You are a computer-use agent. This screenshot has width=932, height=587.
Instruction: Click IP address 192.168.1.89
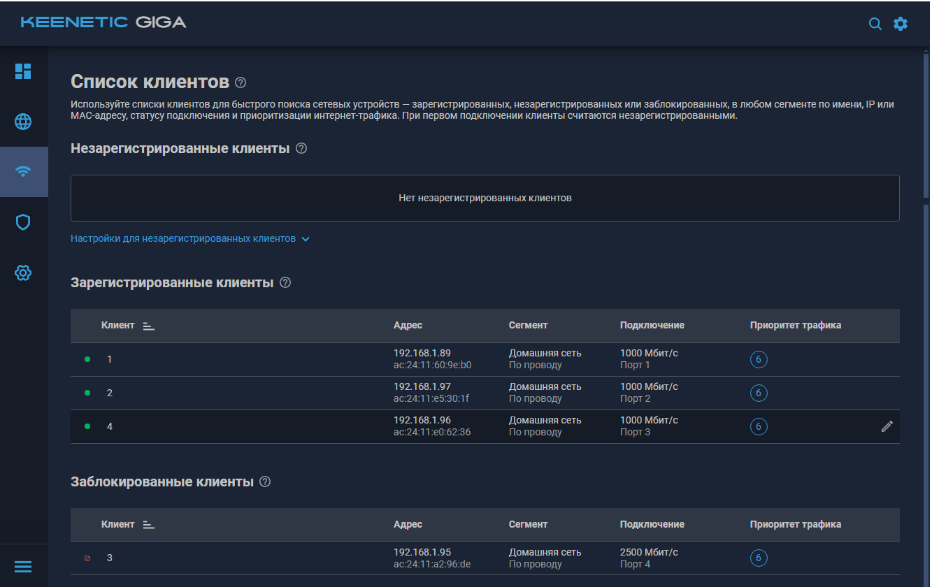click(x=422, y=353)
